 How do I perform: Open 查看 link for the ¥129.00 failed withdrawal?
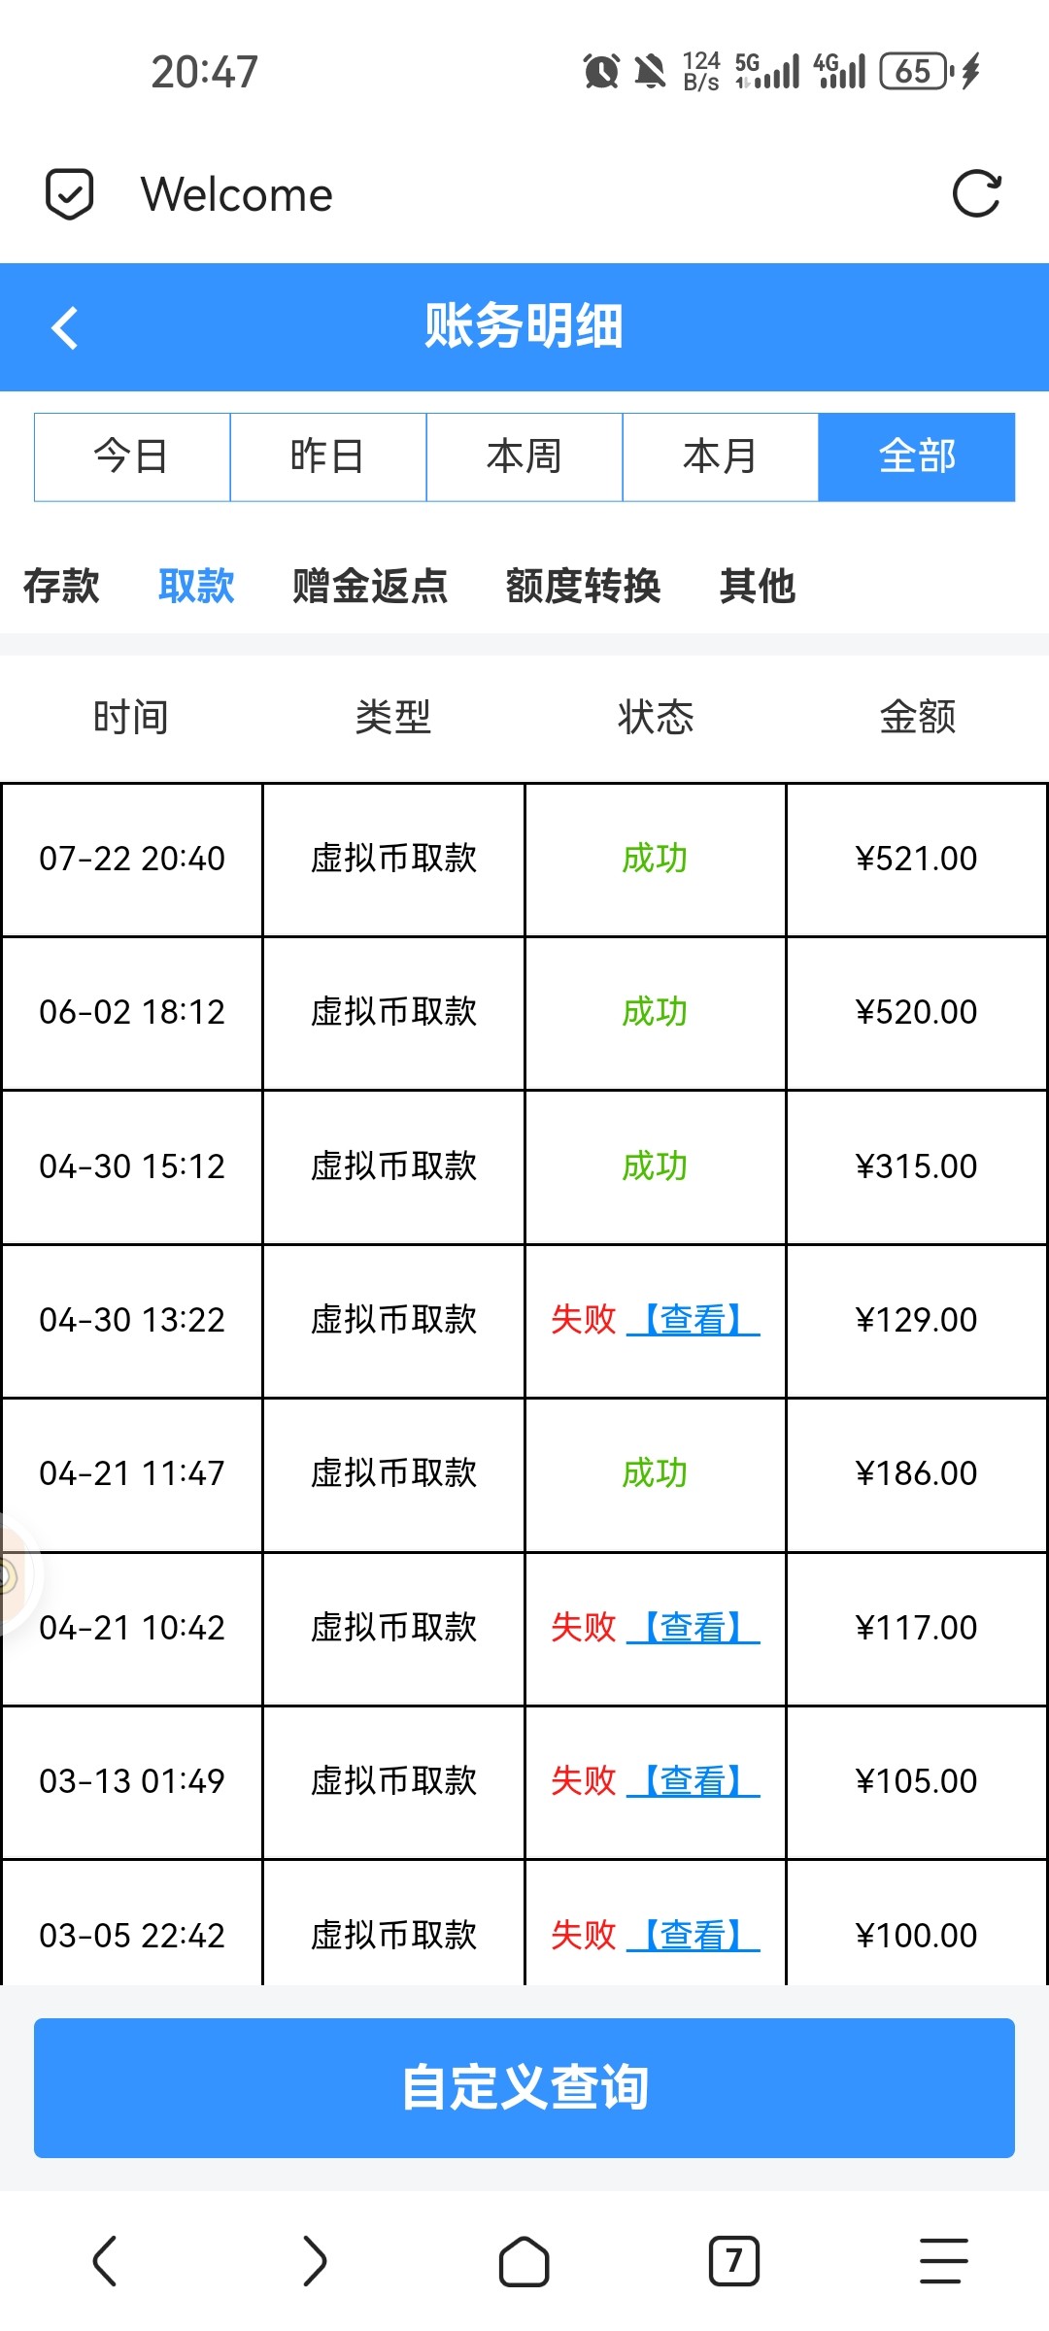click(x=693, y=1319)
